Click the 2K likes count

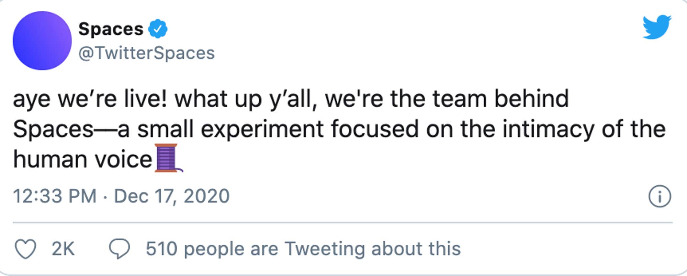coord(63,249)
